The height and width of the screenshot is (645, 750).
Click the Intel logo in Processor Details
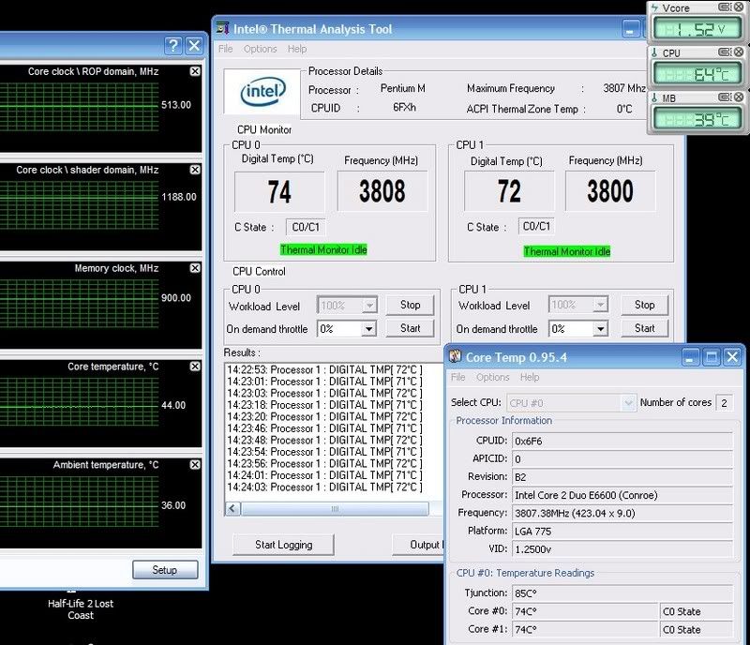pyautogui.click(x=262, y=91)
